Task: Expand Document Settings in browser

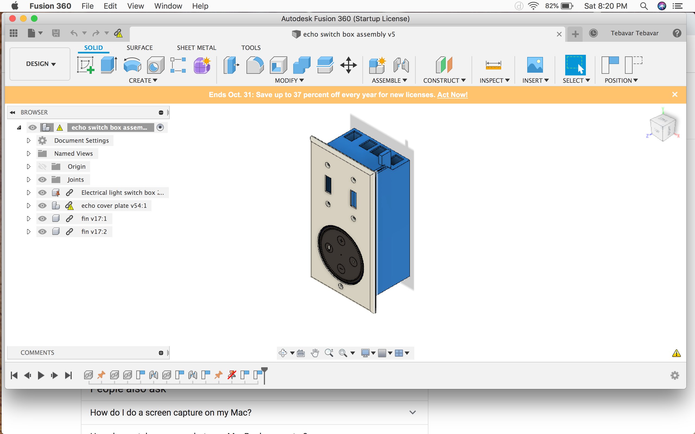Action: (29, 140)
